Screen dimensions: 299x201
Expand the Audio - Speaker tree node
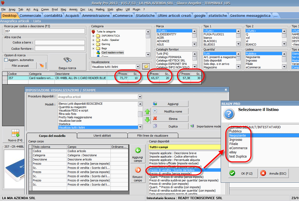click(x=93, y=40)
